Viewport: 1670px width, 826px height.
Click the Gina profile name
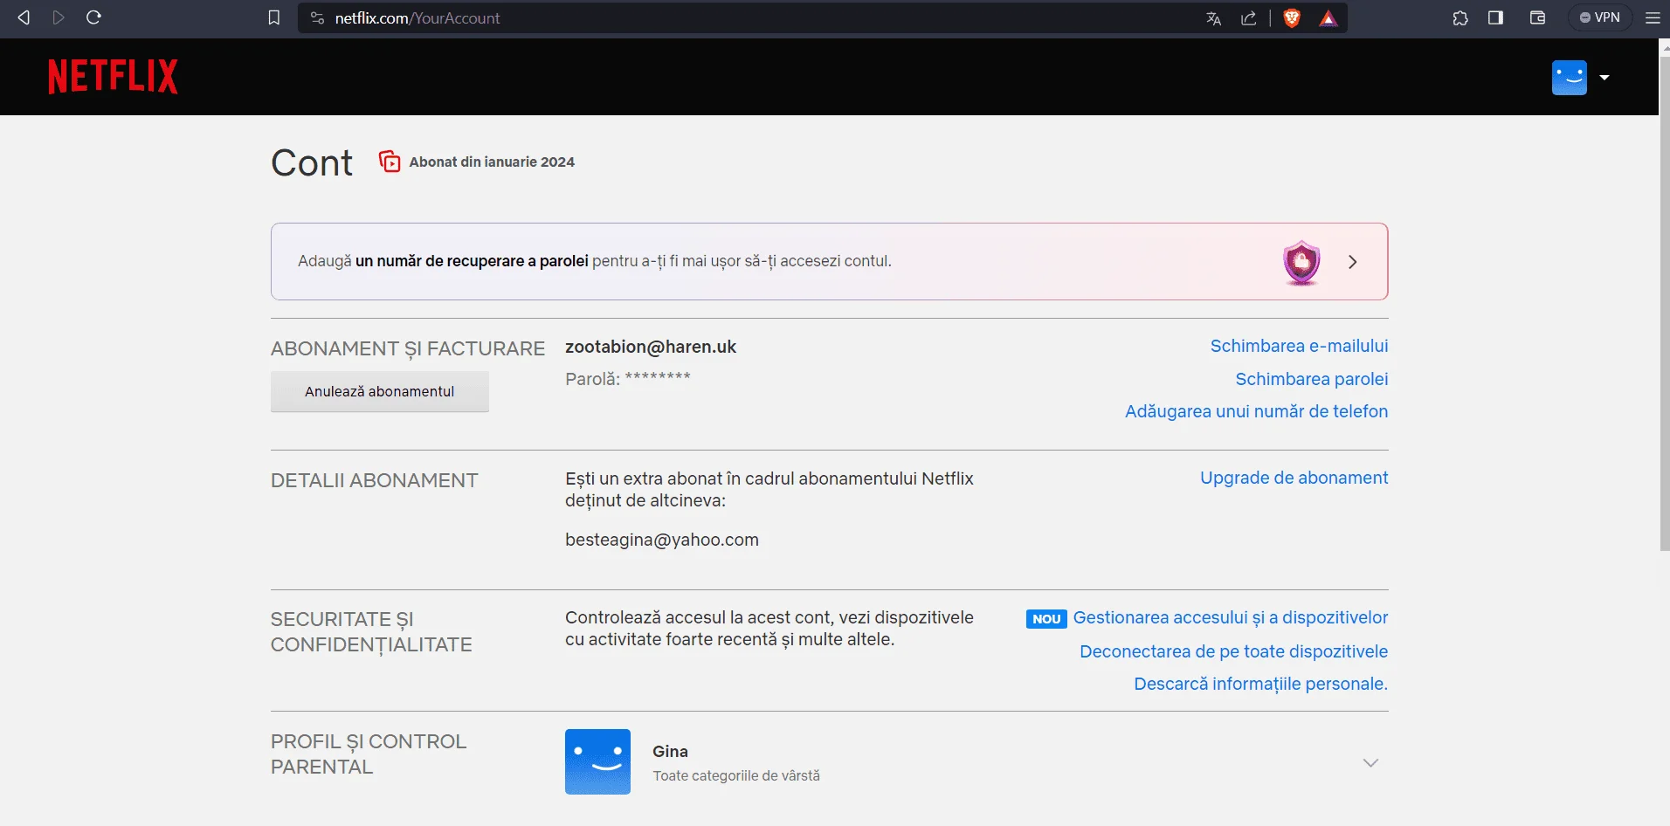point(670,751)
